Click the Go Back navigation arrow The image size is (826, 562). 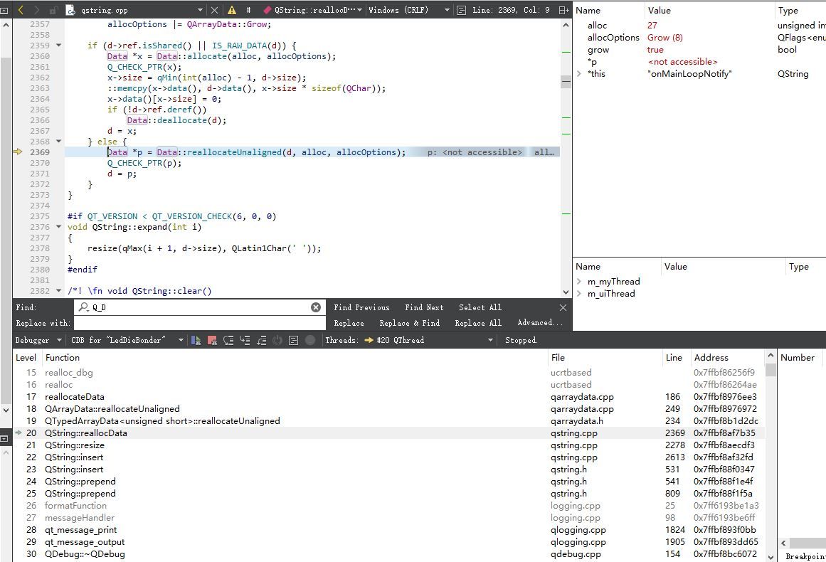click(21, 10)
